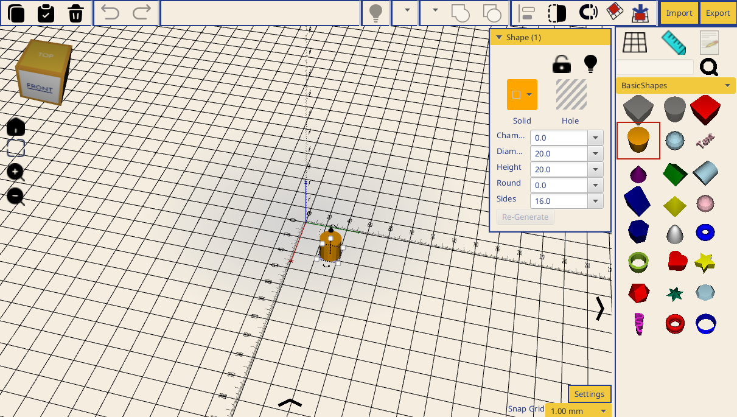This screenshot has width=737, height=417.
Task: Toggle the shape lock padlock icon
Action: tap(562, 63)
